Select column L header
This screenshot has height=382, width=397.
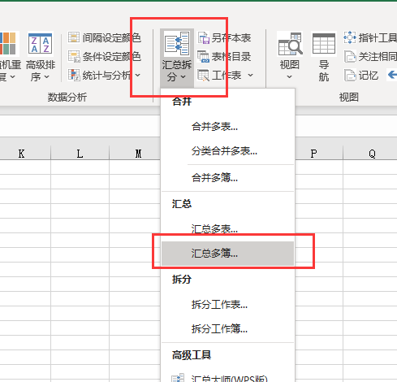(x=80, y=154)
